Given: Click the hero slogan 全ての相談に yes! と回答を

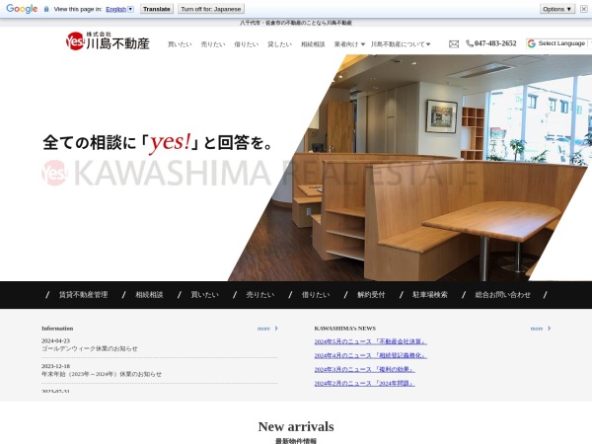Looking at the screenshot, I should point(157,143).
